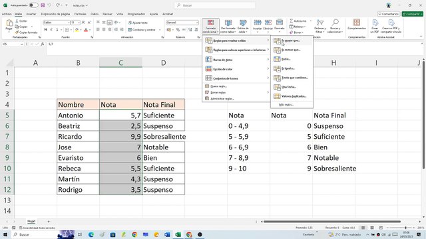The image size is (426, 239).
Task: Click Más reglas... link
Action: click(286, 105)
